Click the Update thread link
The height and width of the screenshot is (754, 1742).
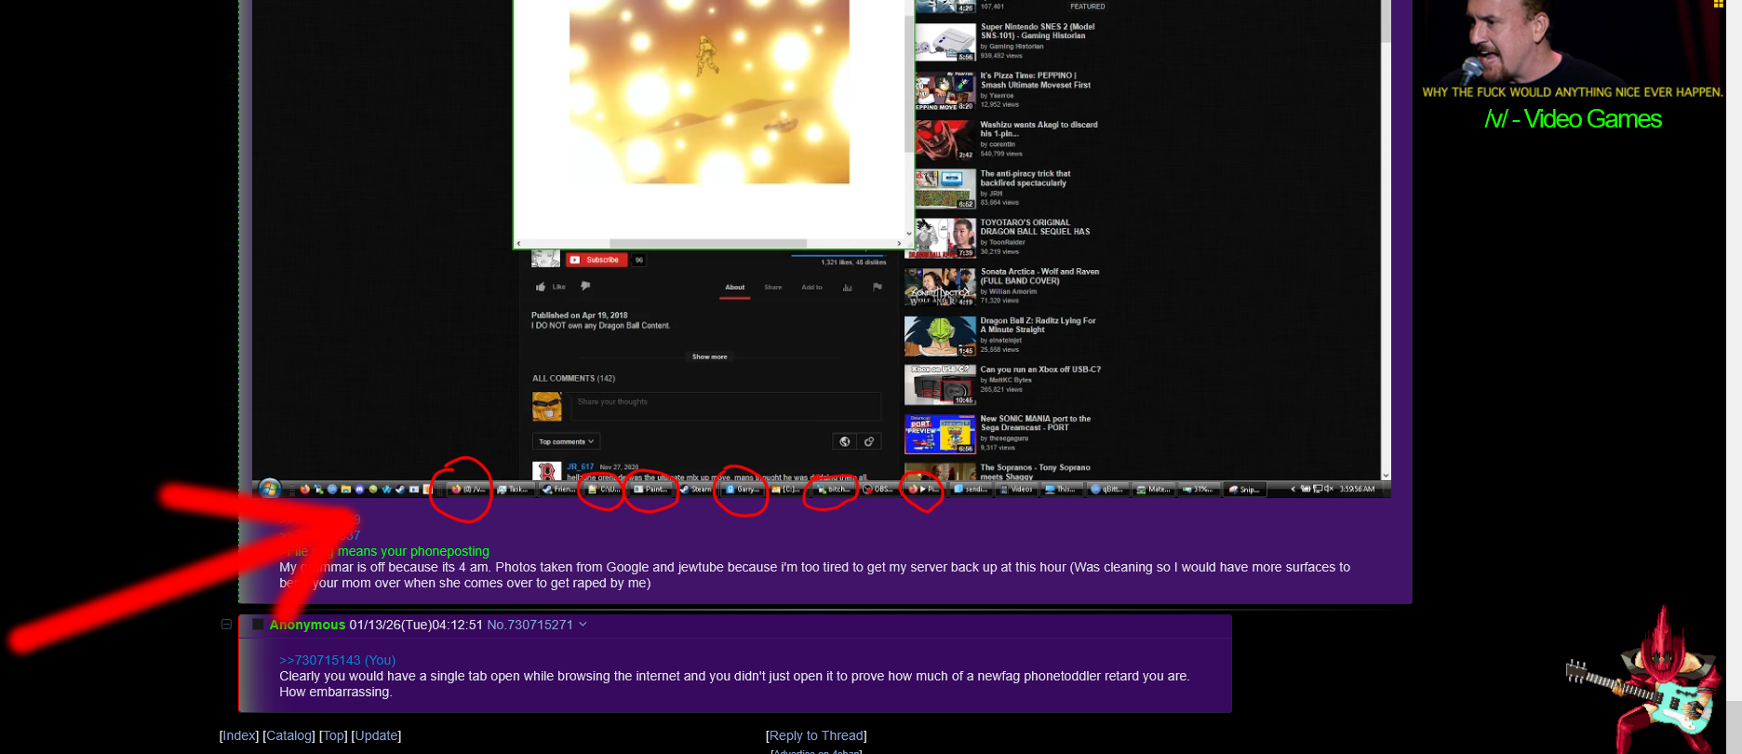(x=376, y=735)
